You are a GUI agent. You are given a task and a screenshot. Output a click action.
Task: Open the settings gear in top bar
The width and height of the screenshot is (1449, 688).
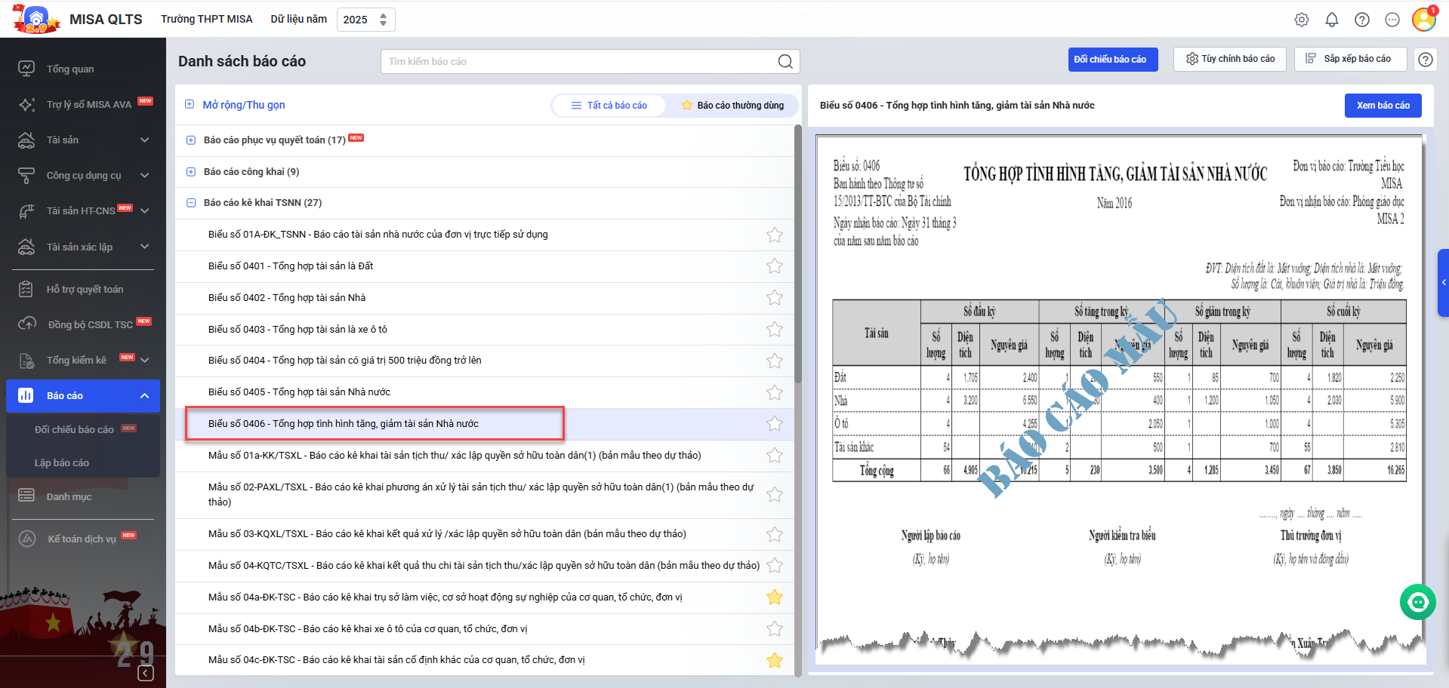click(x=1301, y=20)
